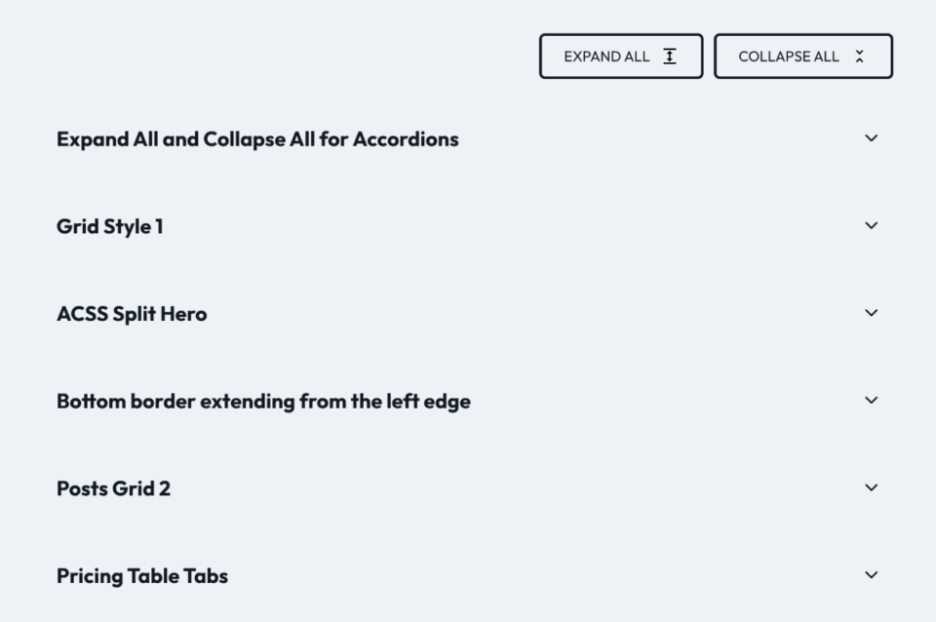The height and width of the screenshot is (622, 936).
Task: Click the chevron beside Grid Style 1
Action: coord(872,225)
